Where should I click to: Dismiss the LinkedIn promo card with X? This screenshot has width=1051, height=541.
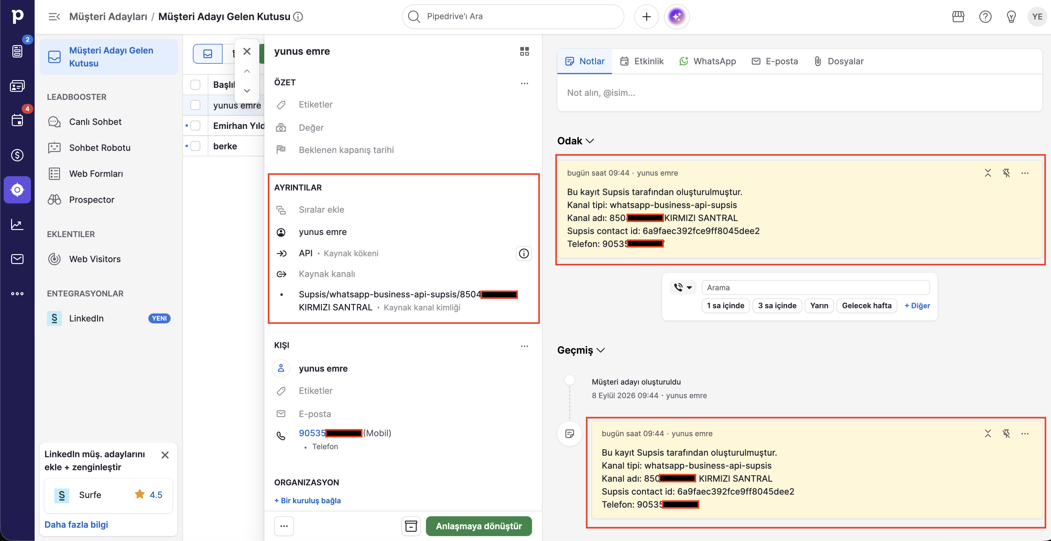click(x=165, y=455)
